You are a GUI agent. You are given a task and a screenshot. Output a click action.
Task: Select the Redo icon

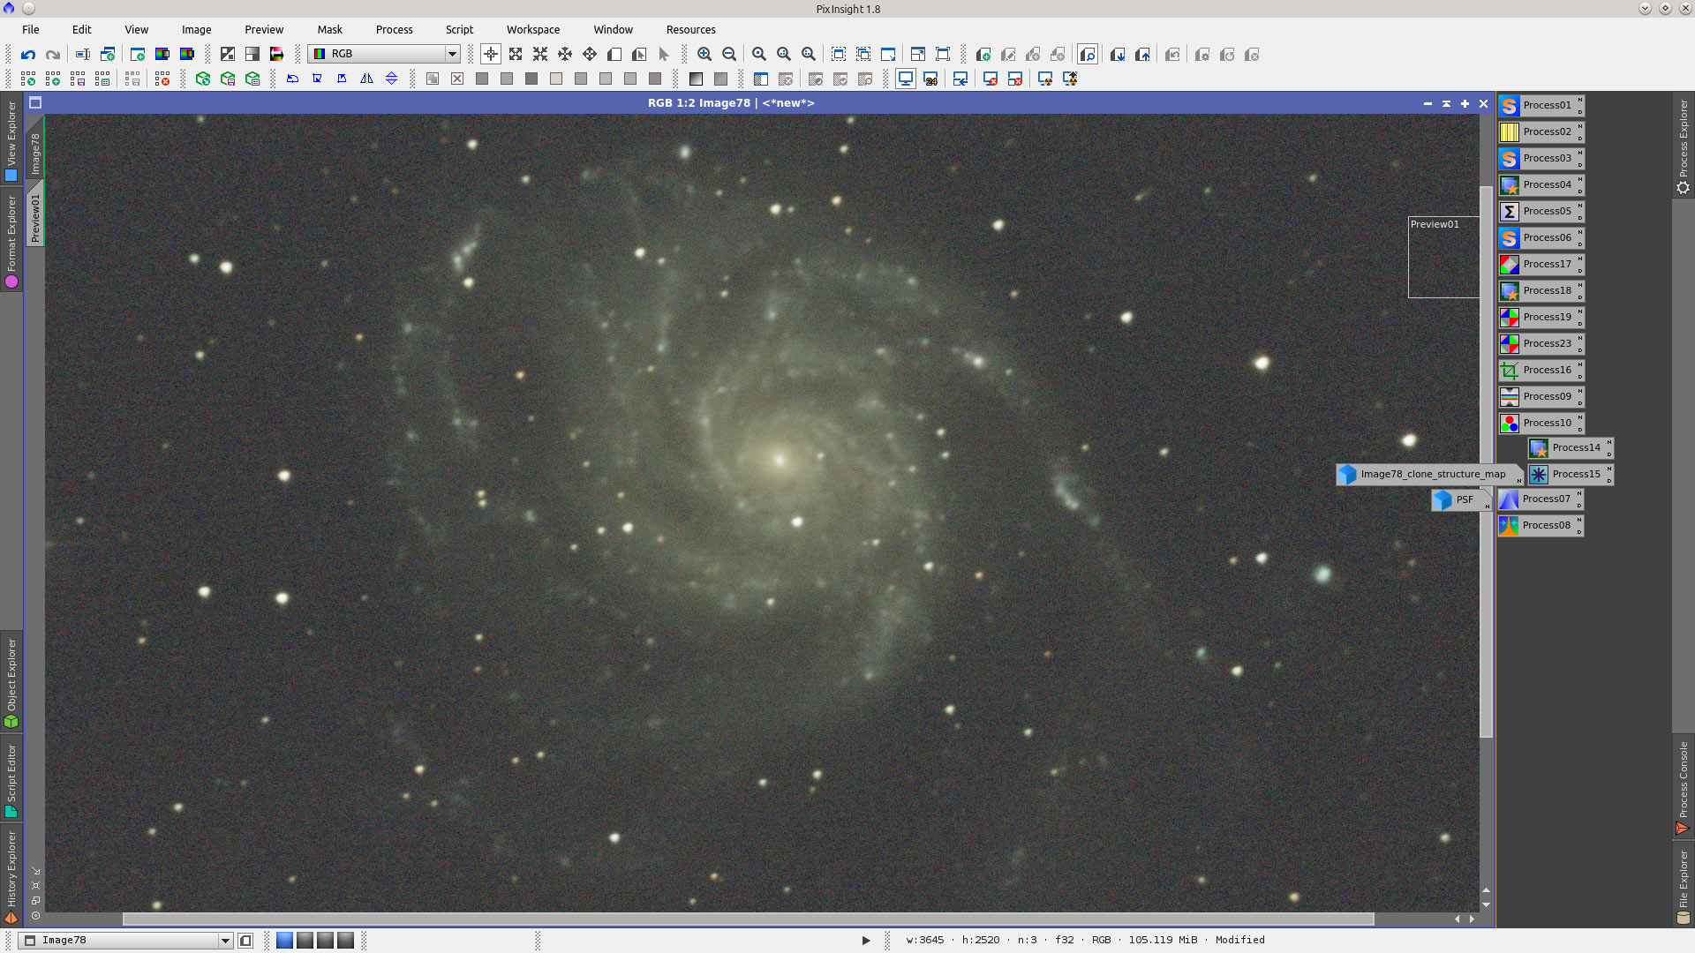(x=52, y=54)
